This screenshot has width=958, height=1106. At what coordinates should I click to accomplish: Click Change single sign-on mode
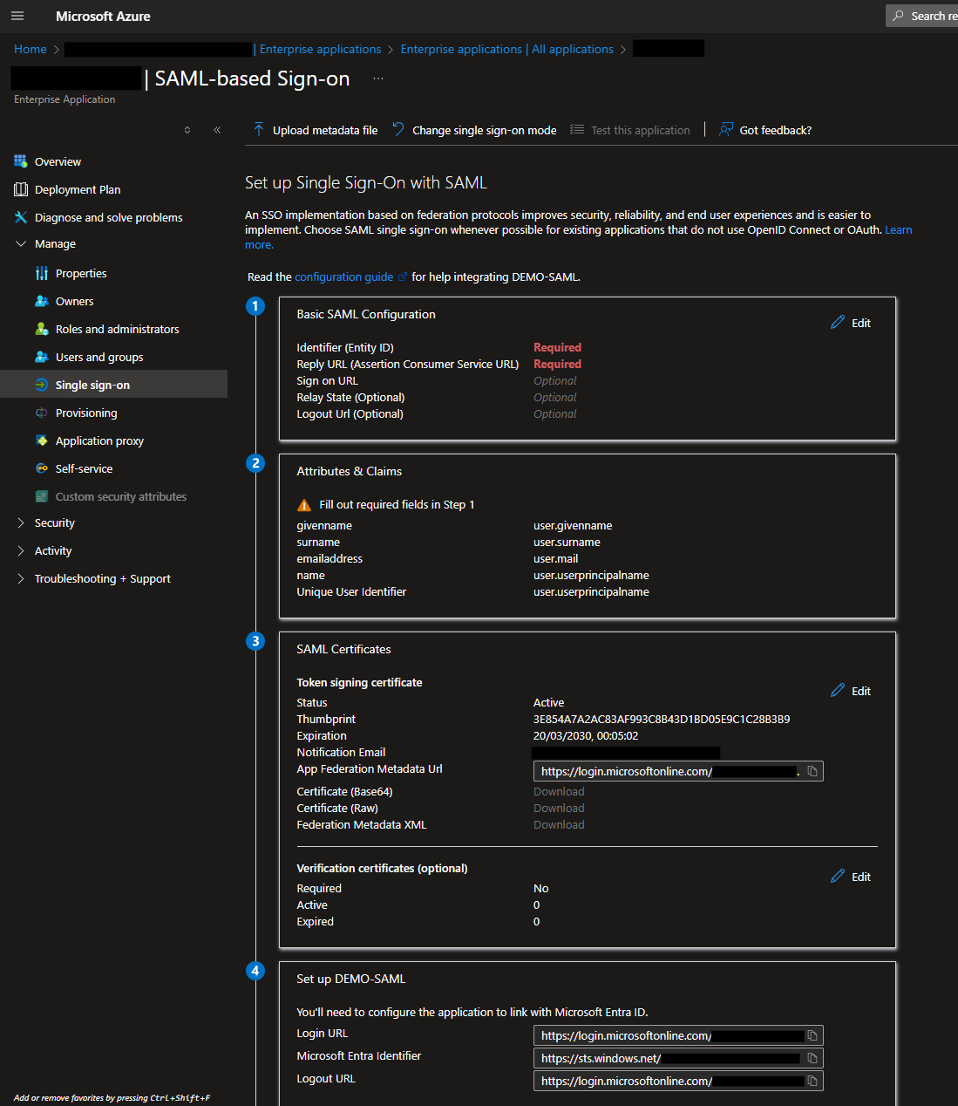click(x=474, y=130)
